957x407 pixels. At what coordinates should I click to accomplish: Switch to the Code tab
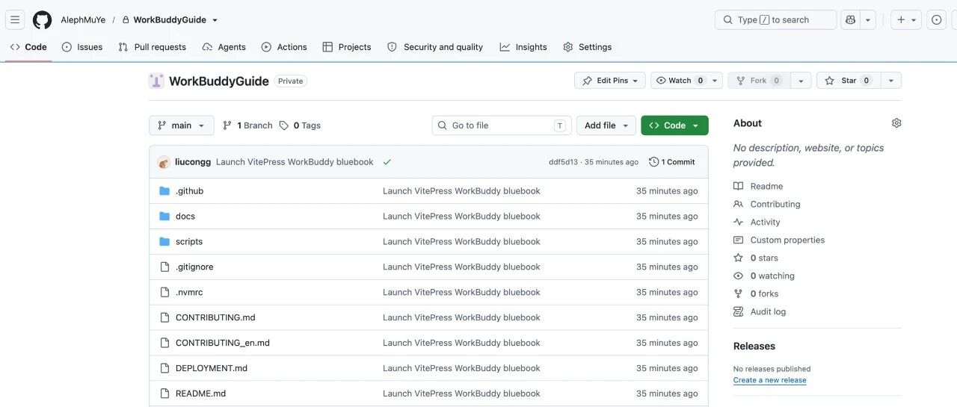pyautogui.click(x=28, y=47)
